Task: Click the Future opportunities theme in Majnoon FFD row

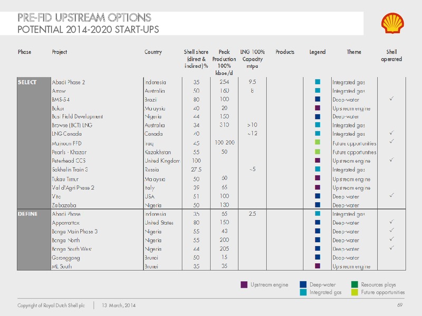Action: [354, 143]
